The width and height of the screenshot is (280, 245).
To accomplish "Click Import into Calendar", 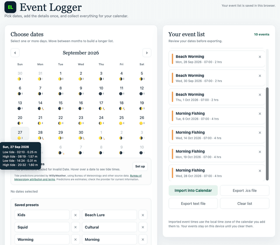I will click(x=193, y=191).
